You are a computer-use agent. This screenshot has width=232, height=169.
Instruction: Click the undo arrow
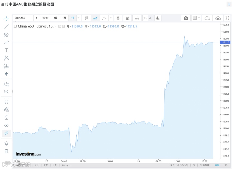(x=145, y=18)
